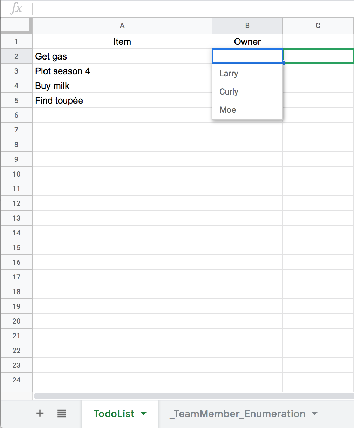Click the add new sheet plus icon
The height and width of the screenshot is (428, 354).
tap(40, 414)
